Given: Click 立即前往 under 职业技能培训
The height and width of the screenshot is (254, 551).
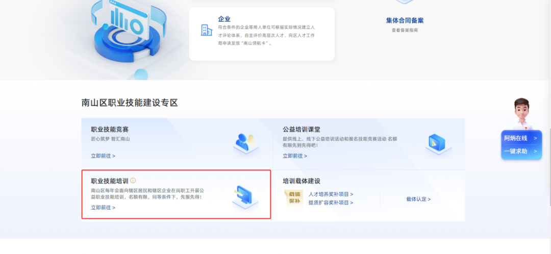Looking at the screenshot, I should pyautogui.click(x=103, y=208).
